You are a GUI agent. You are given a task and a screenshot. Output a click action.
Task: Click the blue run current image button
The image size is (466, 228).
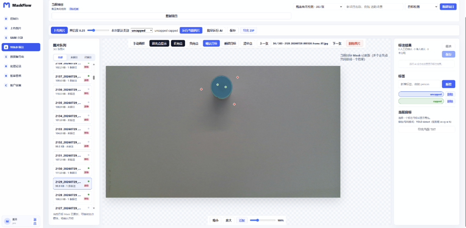tap(191, 30)
